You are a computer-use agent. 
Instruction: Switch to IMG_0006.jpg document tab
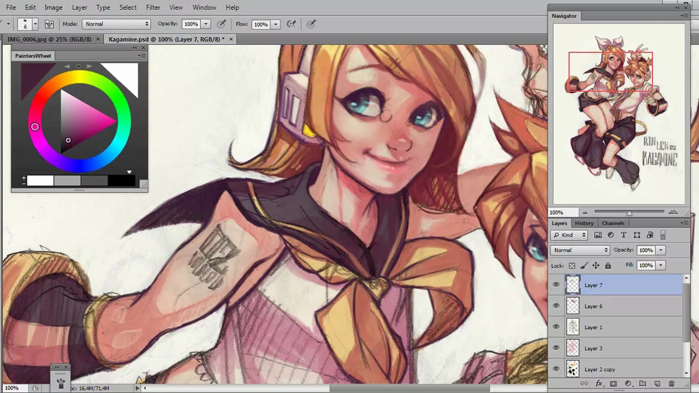[x=50, y=39]
